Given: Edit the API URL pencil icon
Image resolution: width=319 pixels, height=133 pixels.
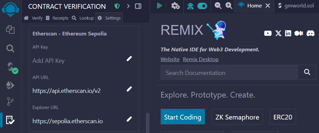Looking at the screenshot, I should click(x=129, y=89).
